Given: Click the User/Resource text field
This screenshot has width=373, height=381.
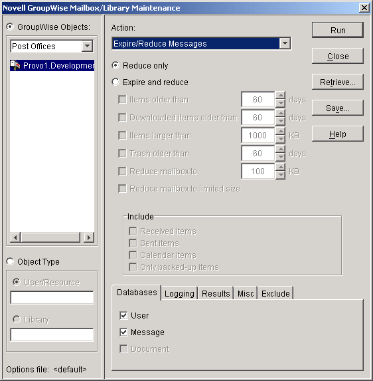Looking at the screenshot, I should click(x=52, y=297).
